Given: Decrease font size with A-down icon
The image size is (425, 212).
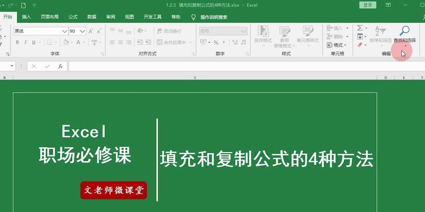Looking at the screenshot, I should tap(99, 31).
